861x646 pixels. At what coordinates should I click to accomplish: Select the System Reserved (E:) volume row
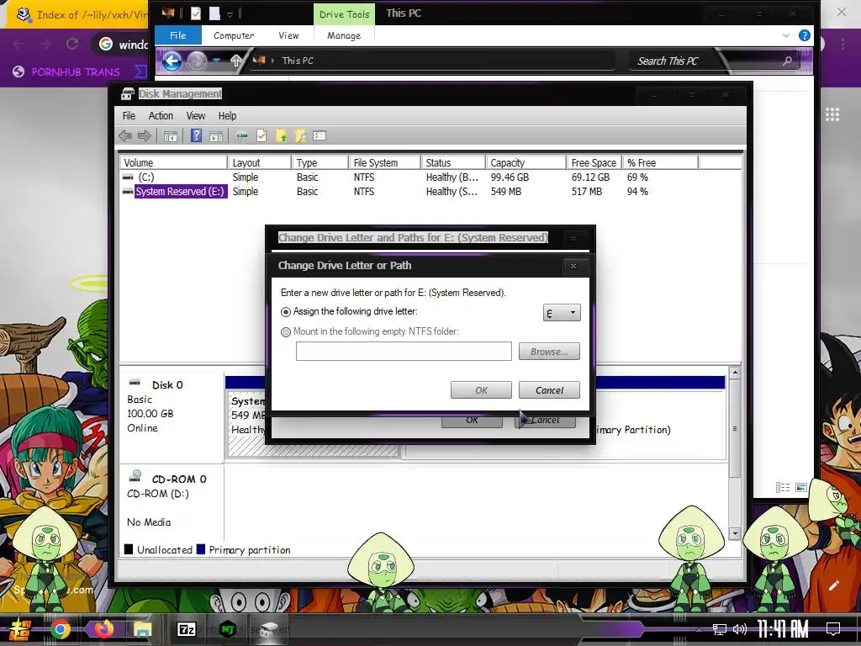[430, 191]
